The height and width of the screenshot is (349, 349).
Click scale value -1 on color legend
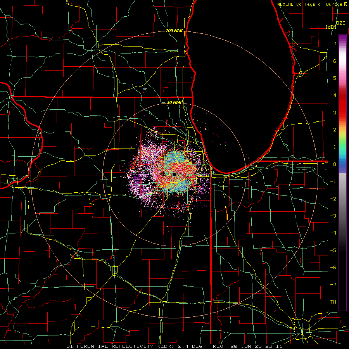[x=333, y=181]
